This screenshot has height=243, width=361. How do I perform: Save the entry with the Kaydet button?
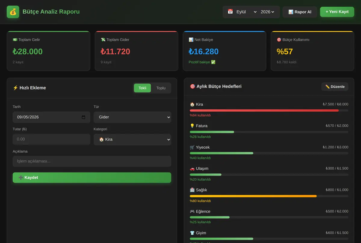point(92,178)
